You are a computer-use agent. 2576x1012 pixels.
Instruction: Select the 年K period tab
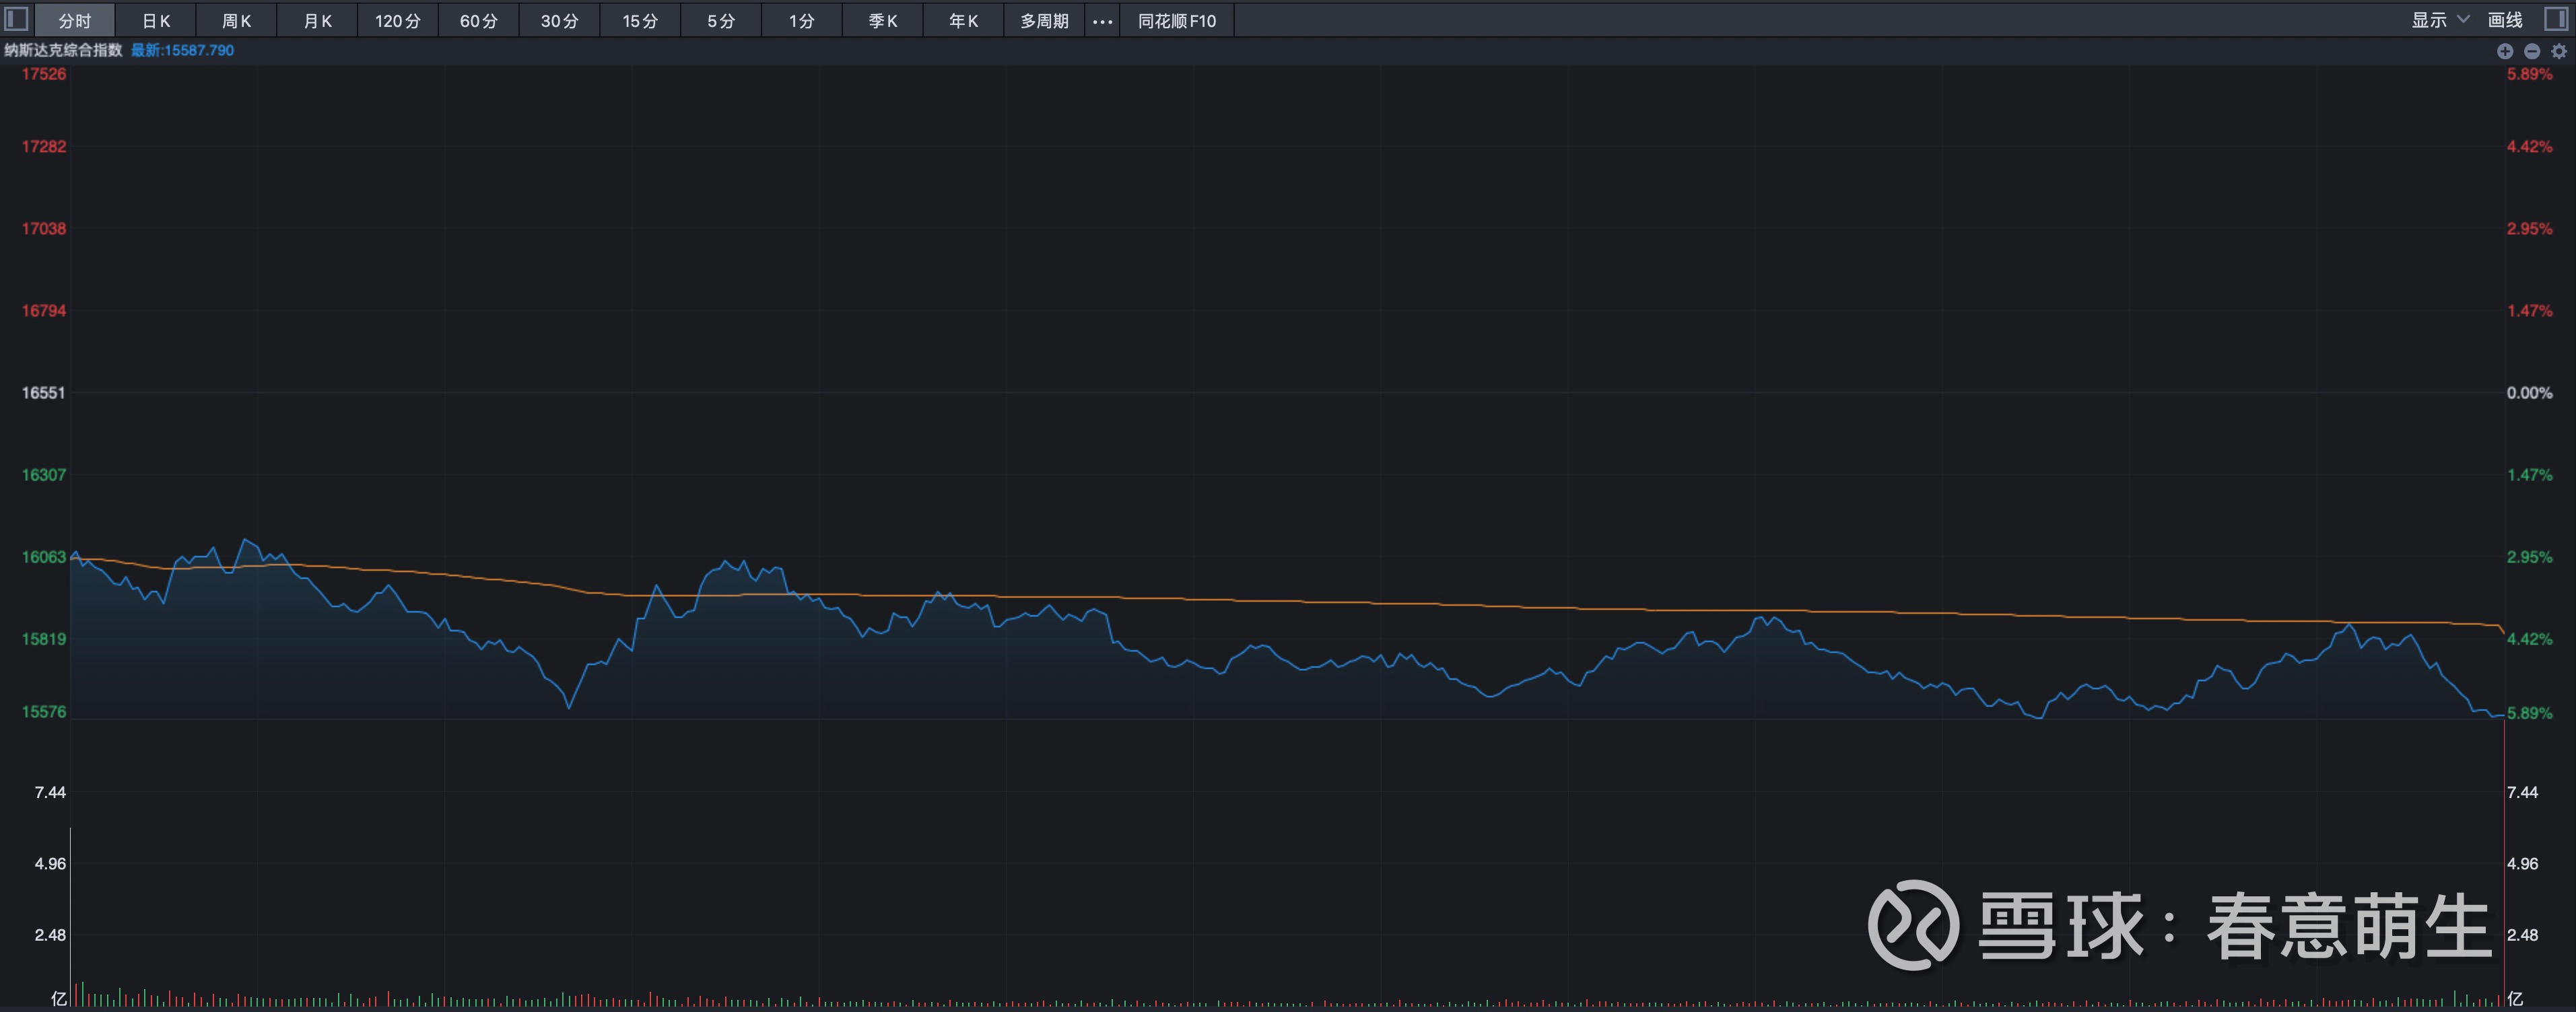point(963,21)
